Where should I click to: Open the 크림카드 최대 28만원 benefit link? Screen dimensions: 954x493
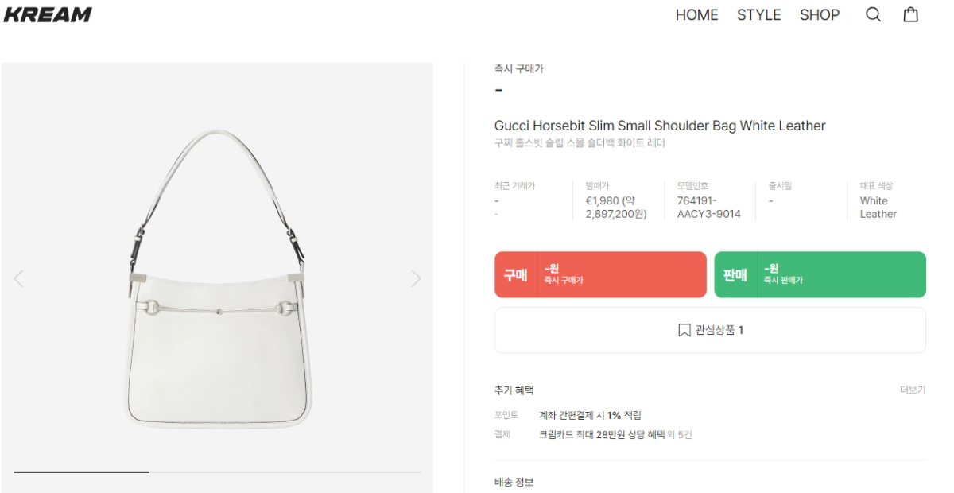point(601,435)
